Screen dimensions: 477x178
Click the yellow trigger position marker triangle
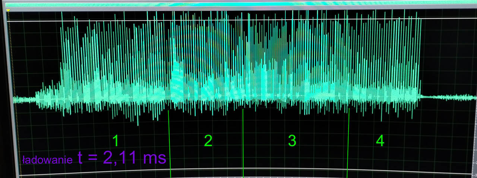pyautogui.click(x=8, y=11)
